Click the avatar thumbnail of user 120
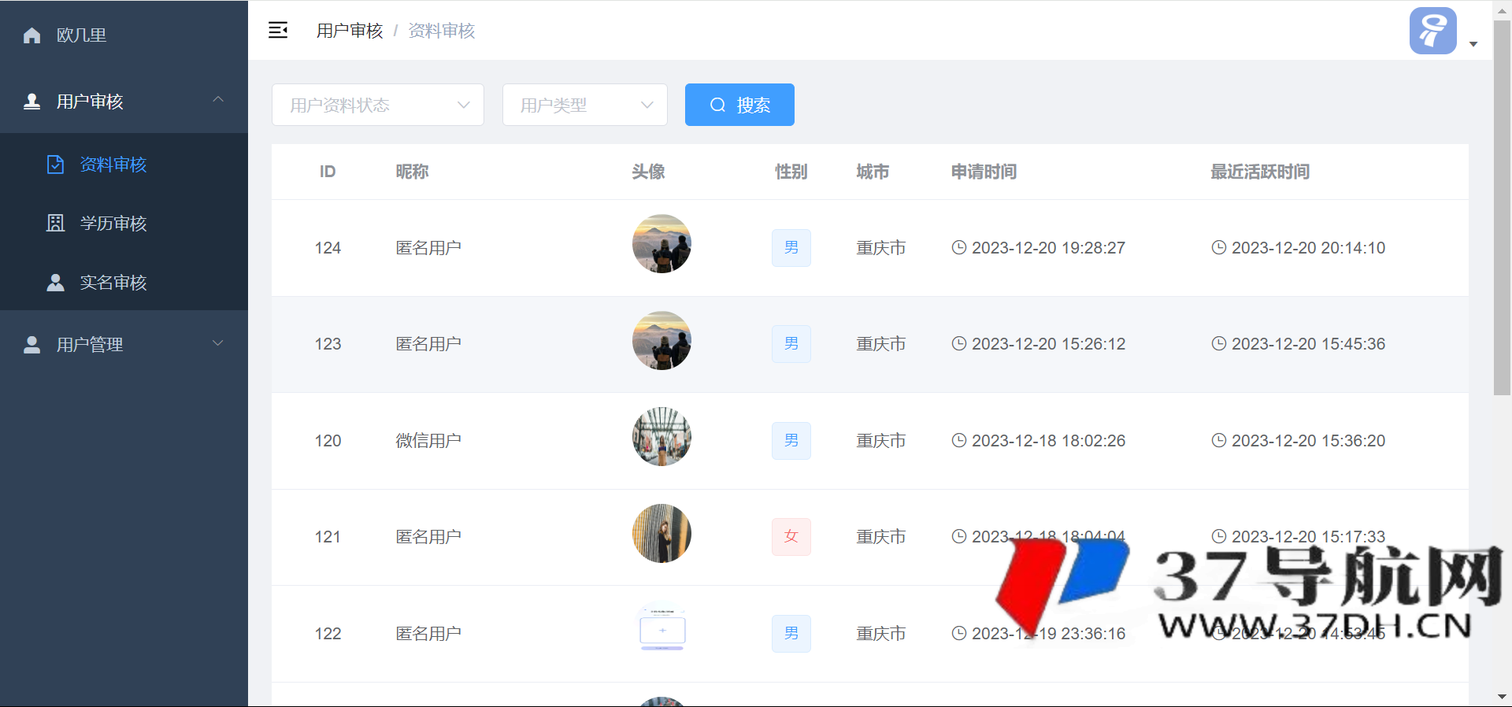The height and width of the screenshot is (707, 1512). [661, 437]
